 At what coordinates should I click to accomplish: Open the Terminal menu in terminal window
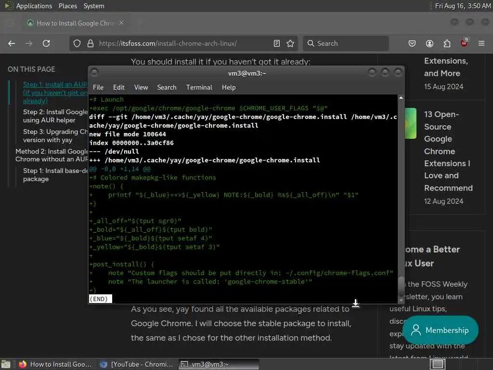tap(199, 88)
